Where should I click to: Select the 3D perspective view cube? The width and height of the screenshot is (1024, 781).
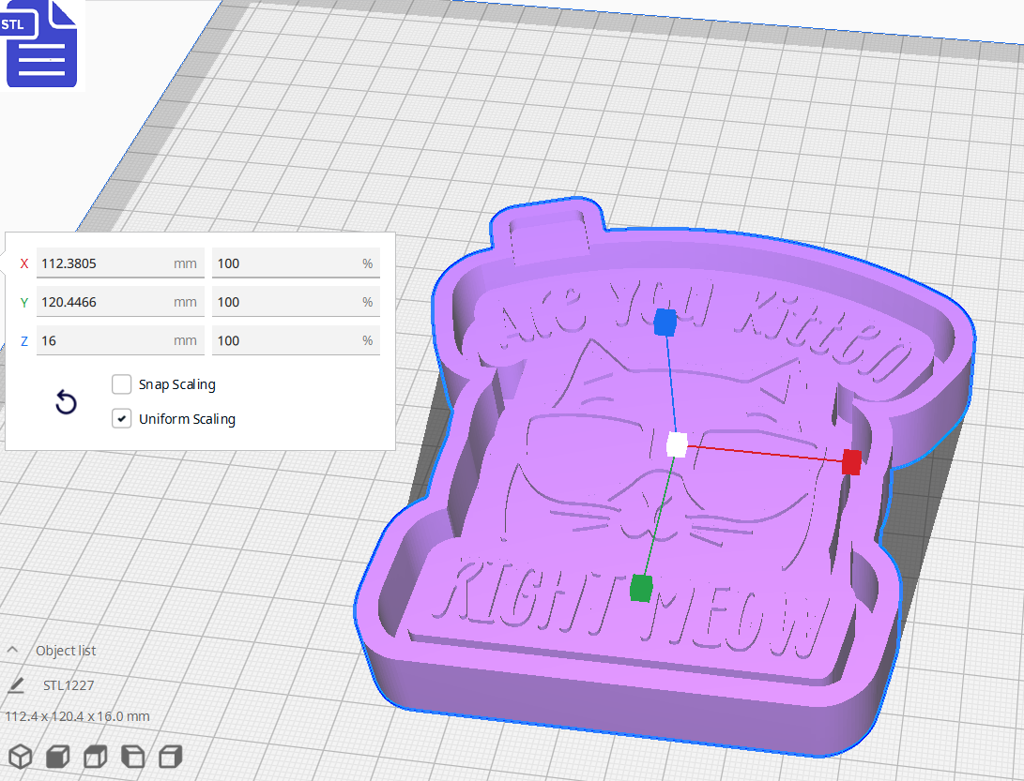tap(20, 756)
